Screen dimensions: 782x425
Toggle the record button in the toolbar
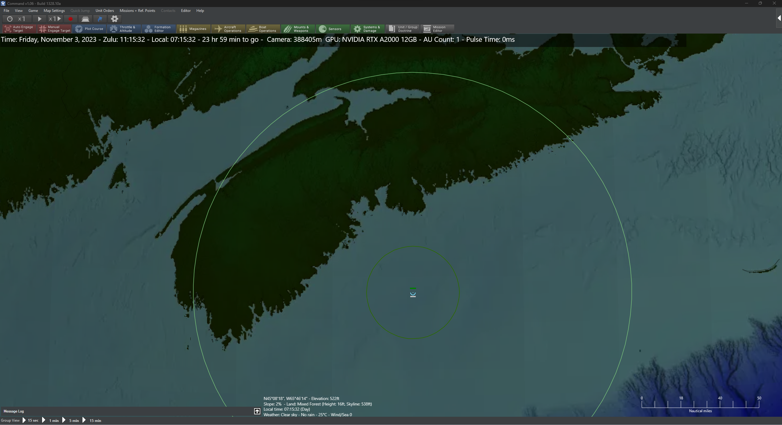click(x=71, y=19)
